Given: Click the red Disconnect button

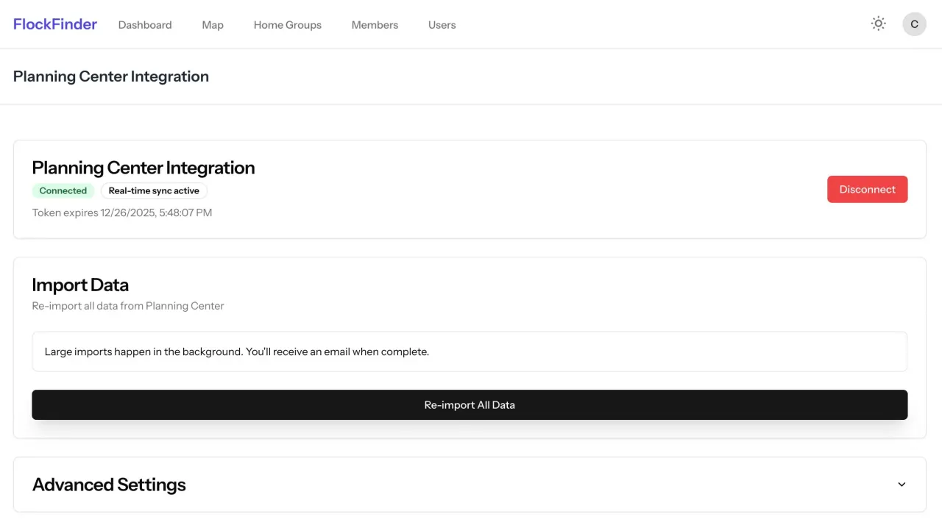Looking at the screenshot, I should pyautogui.click(x=867, y=189).
